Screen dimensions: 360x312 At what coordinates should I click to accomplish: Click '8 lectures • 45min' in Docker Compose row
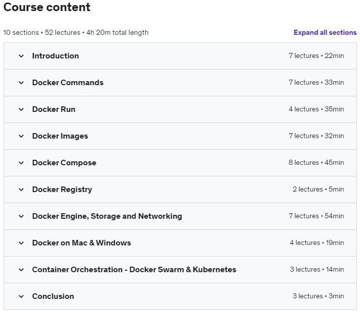coord(317,162)
